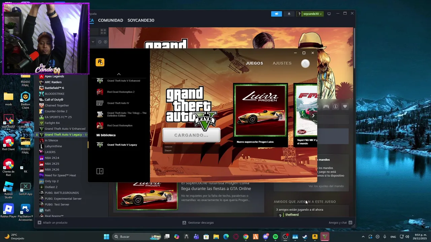Open Discord from the taskbar
The width and height of the screenshot is (431, 242).
pyautogui.click(x=266, y=237)
